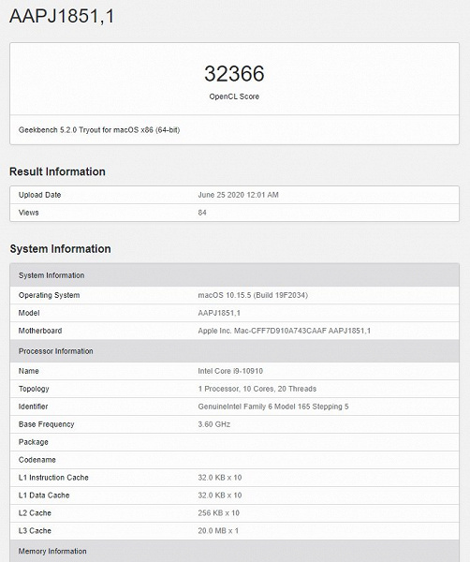Click the Geekbench 5.2.0 Tryout version text
This screenshot has height=562, width=470.
[x=99, y=130]
